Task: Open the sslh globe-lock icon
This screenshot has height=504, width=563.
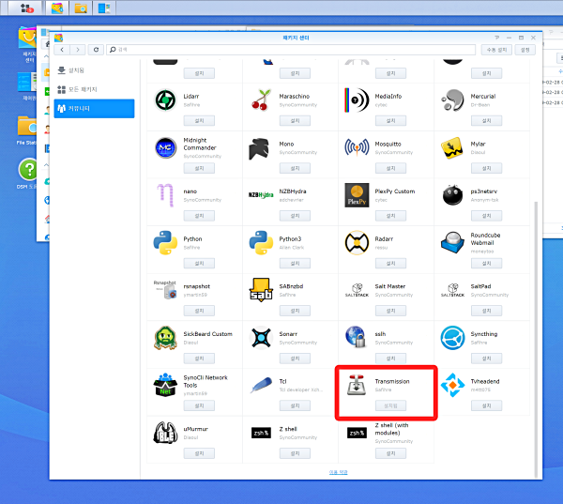Action: click(356, 337)
